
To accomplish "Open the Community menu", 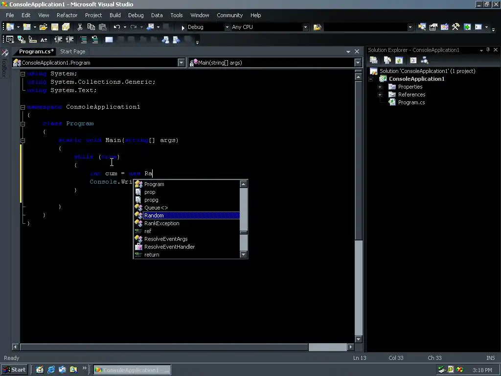I will [x=230, y=15].
